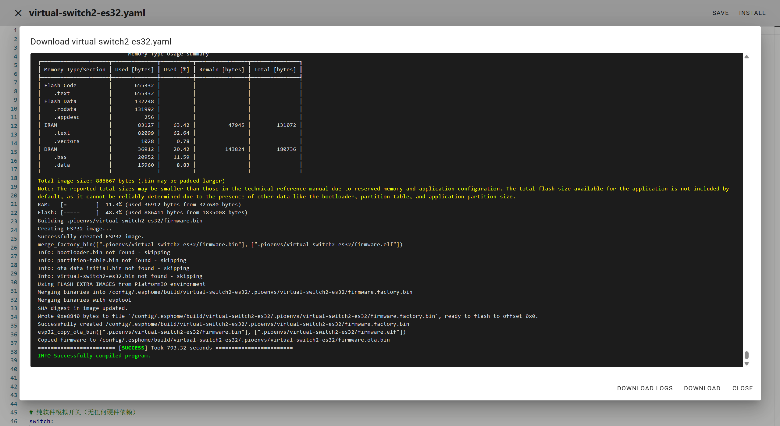Click the "INFO Successfully compiled program." line
The height and width of the screenshot is (426, 780).
tap(94, 356)
